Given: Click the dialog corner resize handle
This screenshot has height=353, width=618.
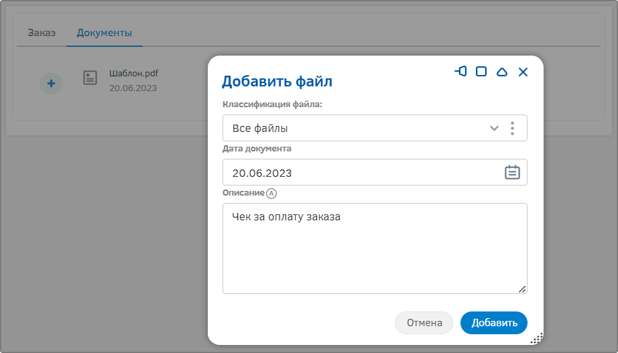Looking at the screenshot, I should tap(537, 338).
